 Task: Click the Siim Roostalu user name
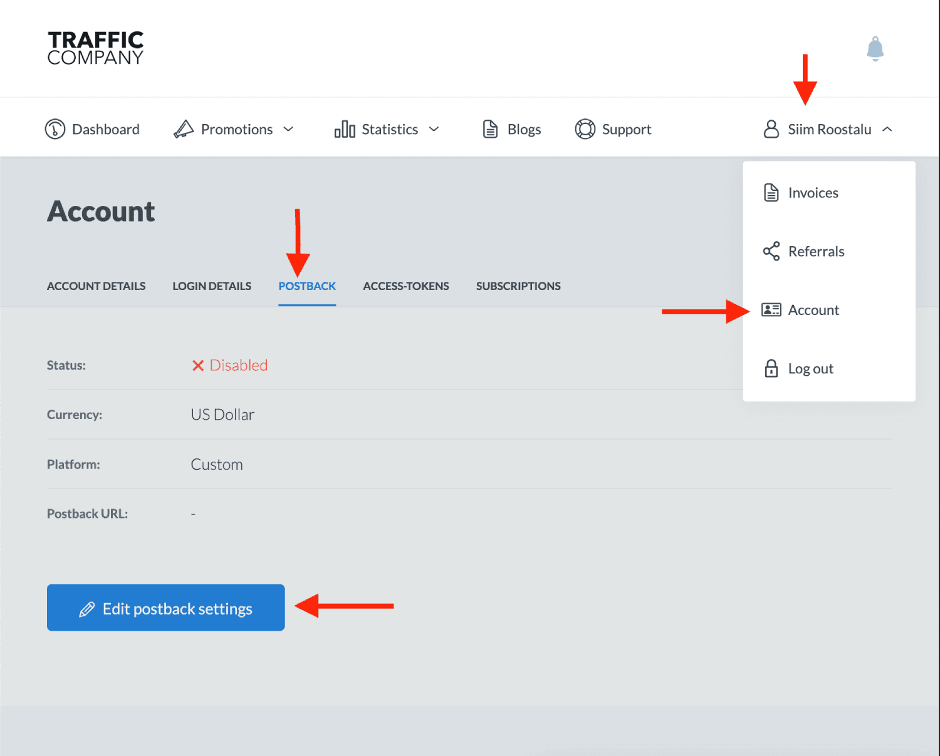coord(830,129)
